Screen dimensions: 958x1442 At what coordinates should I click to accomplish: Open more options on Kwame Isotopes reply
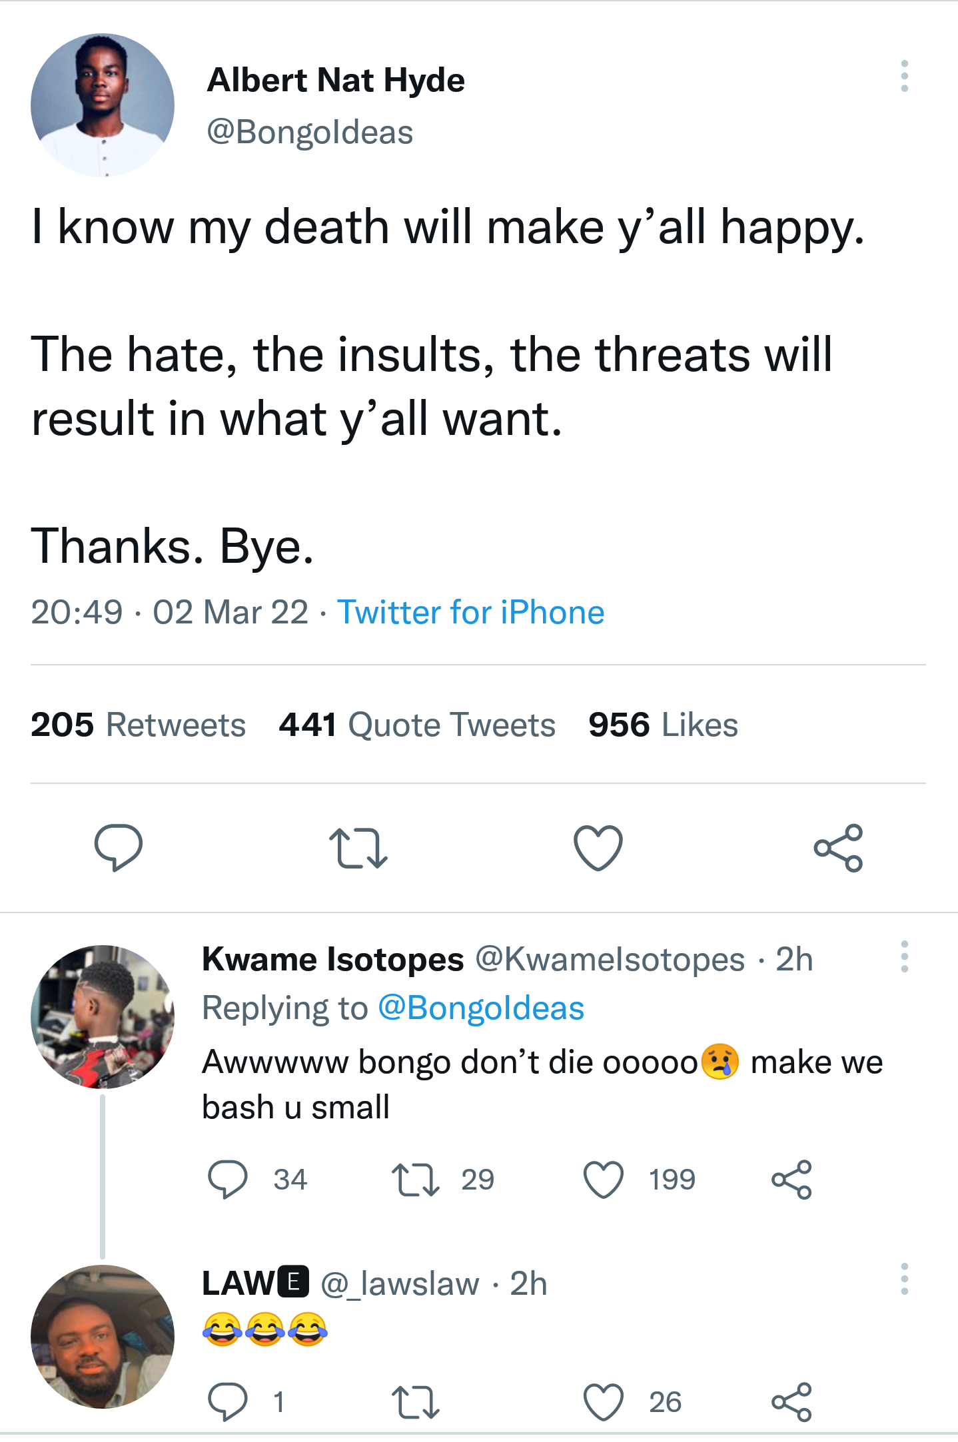(904, 956)
